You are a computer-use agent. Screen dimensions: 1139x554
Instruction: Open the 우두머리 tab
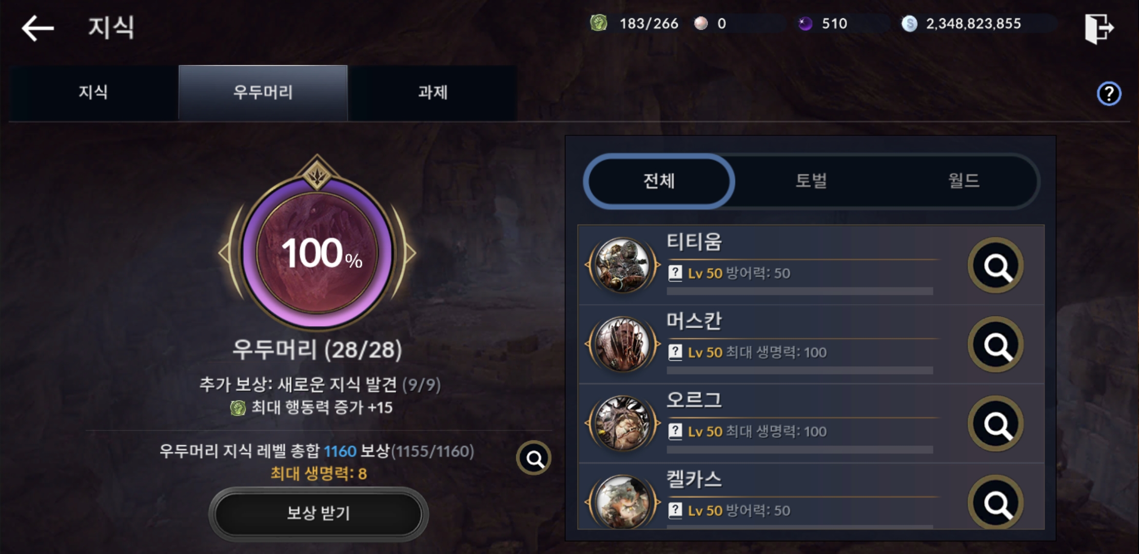[263, 93]
